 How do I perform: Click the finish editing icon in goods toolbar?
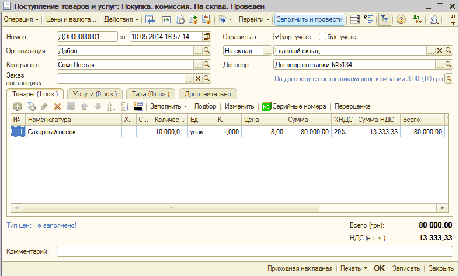pos(71,106)
